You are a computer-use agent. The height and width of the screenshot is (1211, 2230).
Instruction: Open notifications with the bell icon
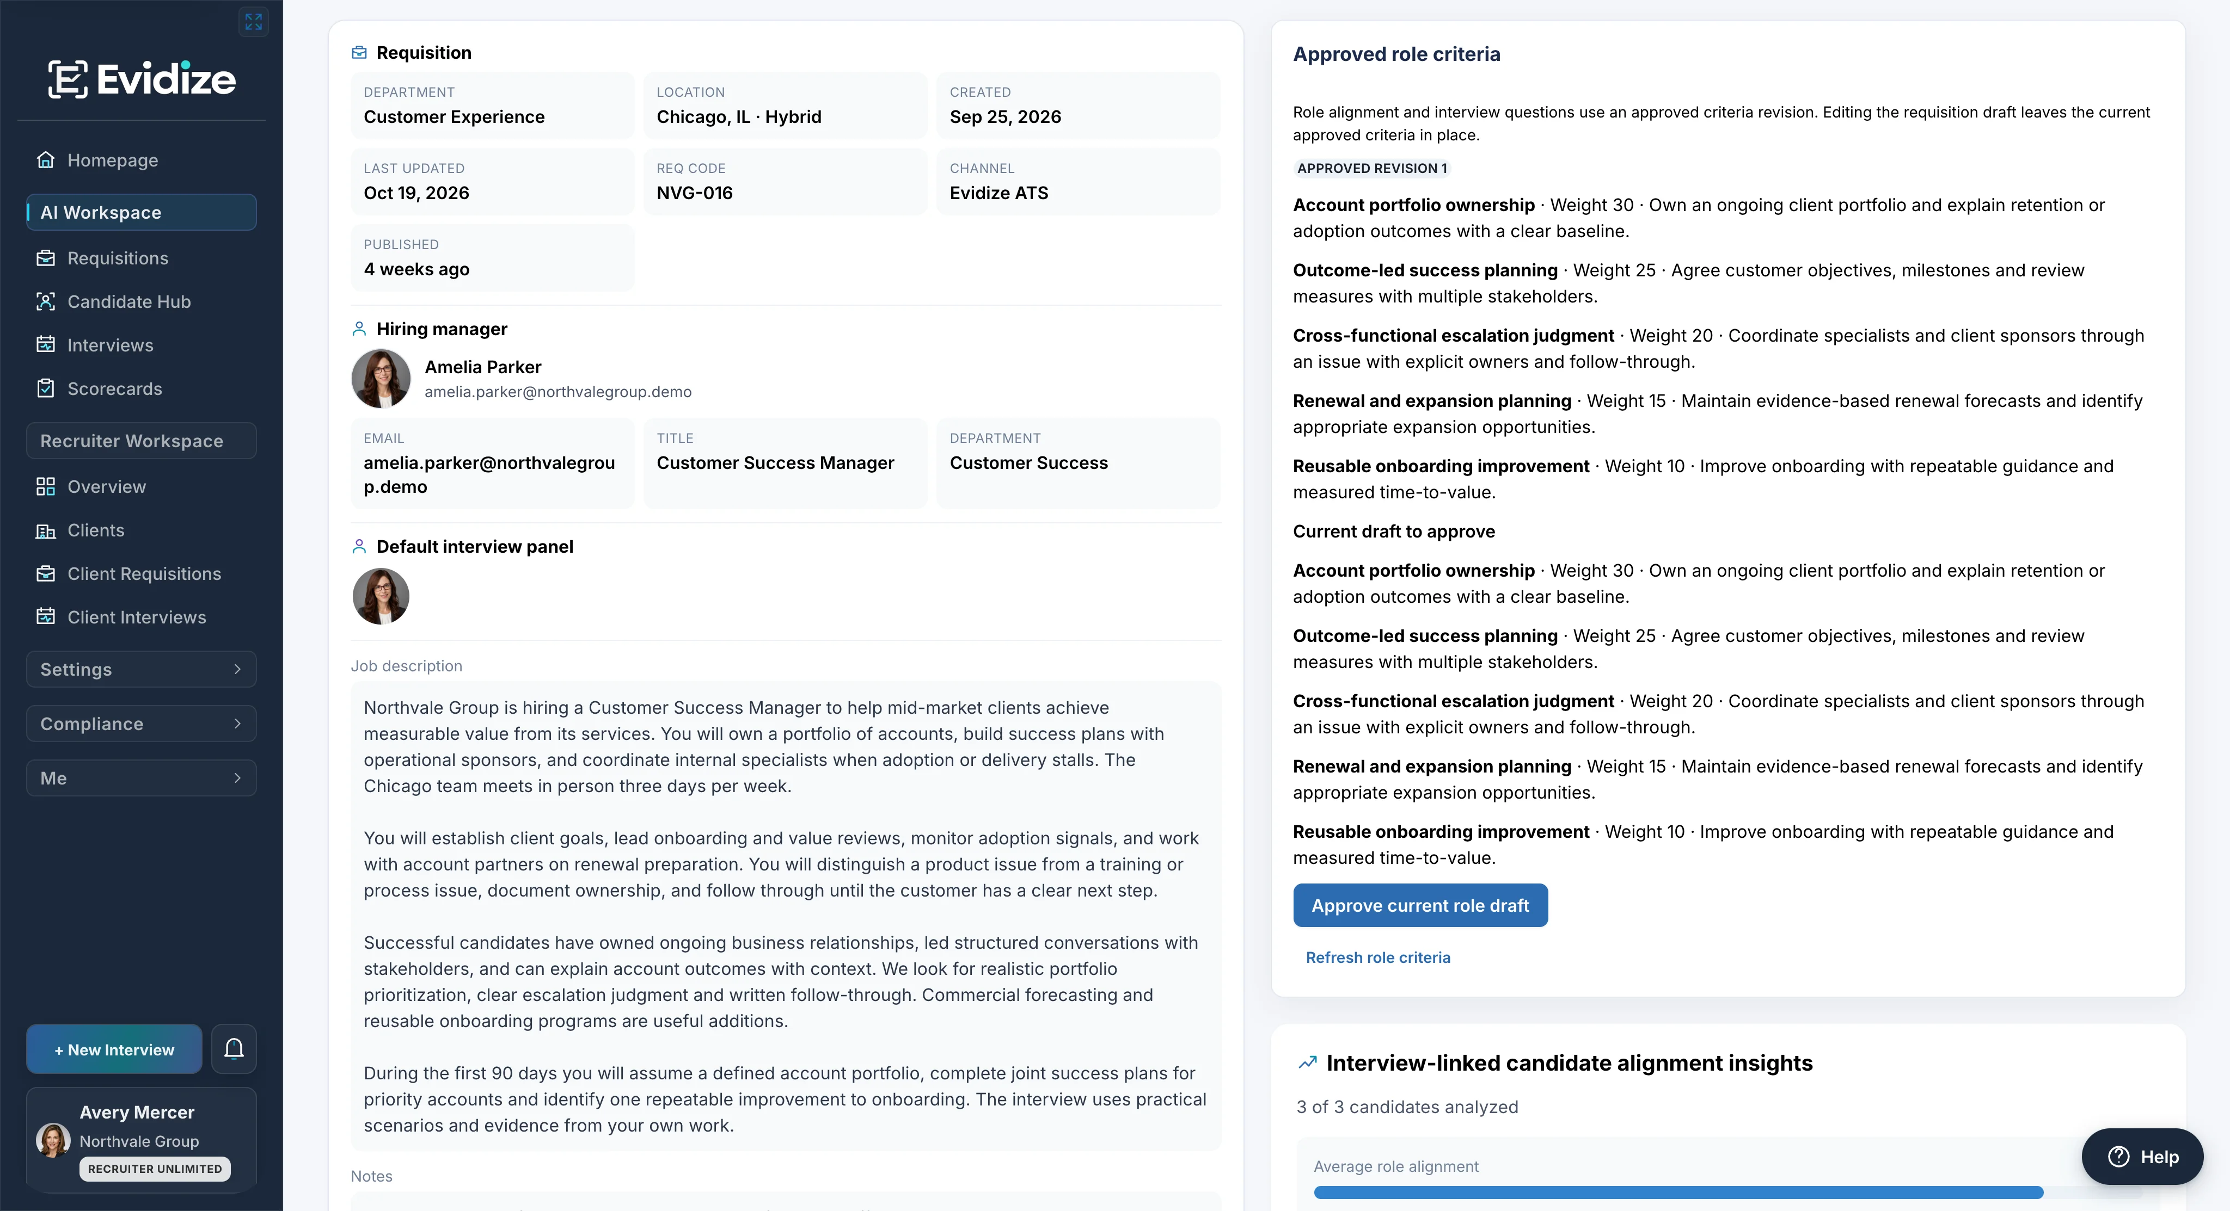coord(234,1048)
